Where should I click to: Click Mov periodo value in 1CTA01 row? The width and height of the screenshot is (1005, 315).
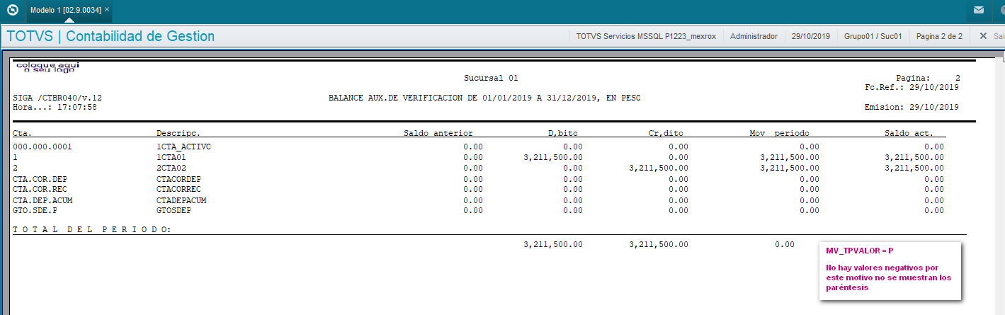789,157
